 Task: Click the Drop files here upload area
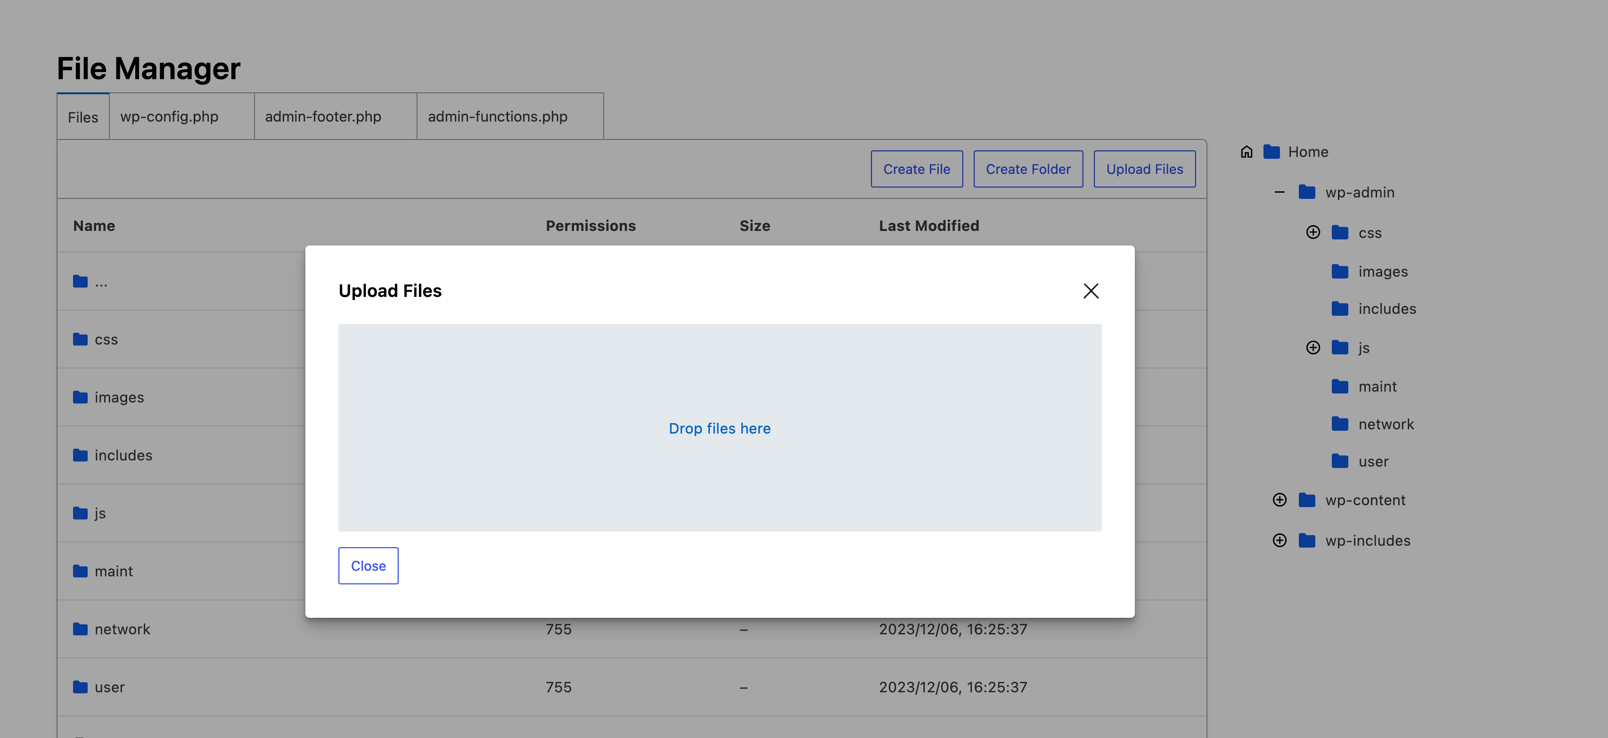(720, 427)
